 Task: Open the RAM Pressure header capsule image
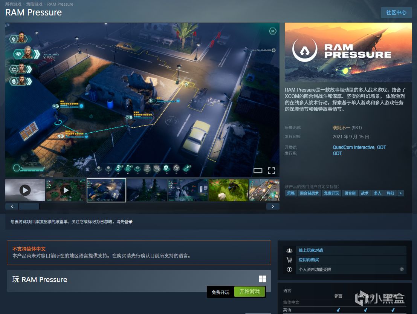(x=348, y=52)
